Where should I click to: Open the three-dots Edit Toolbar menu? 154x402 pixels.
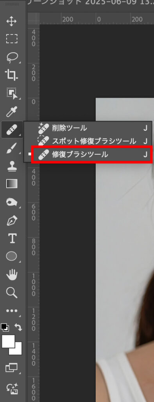[11, 311]
